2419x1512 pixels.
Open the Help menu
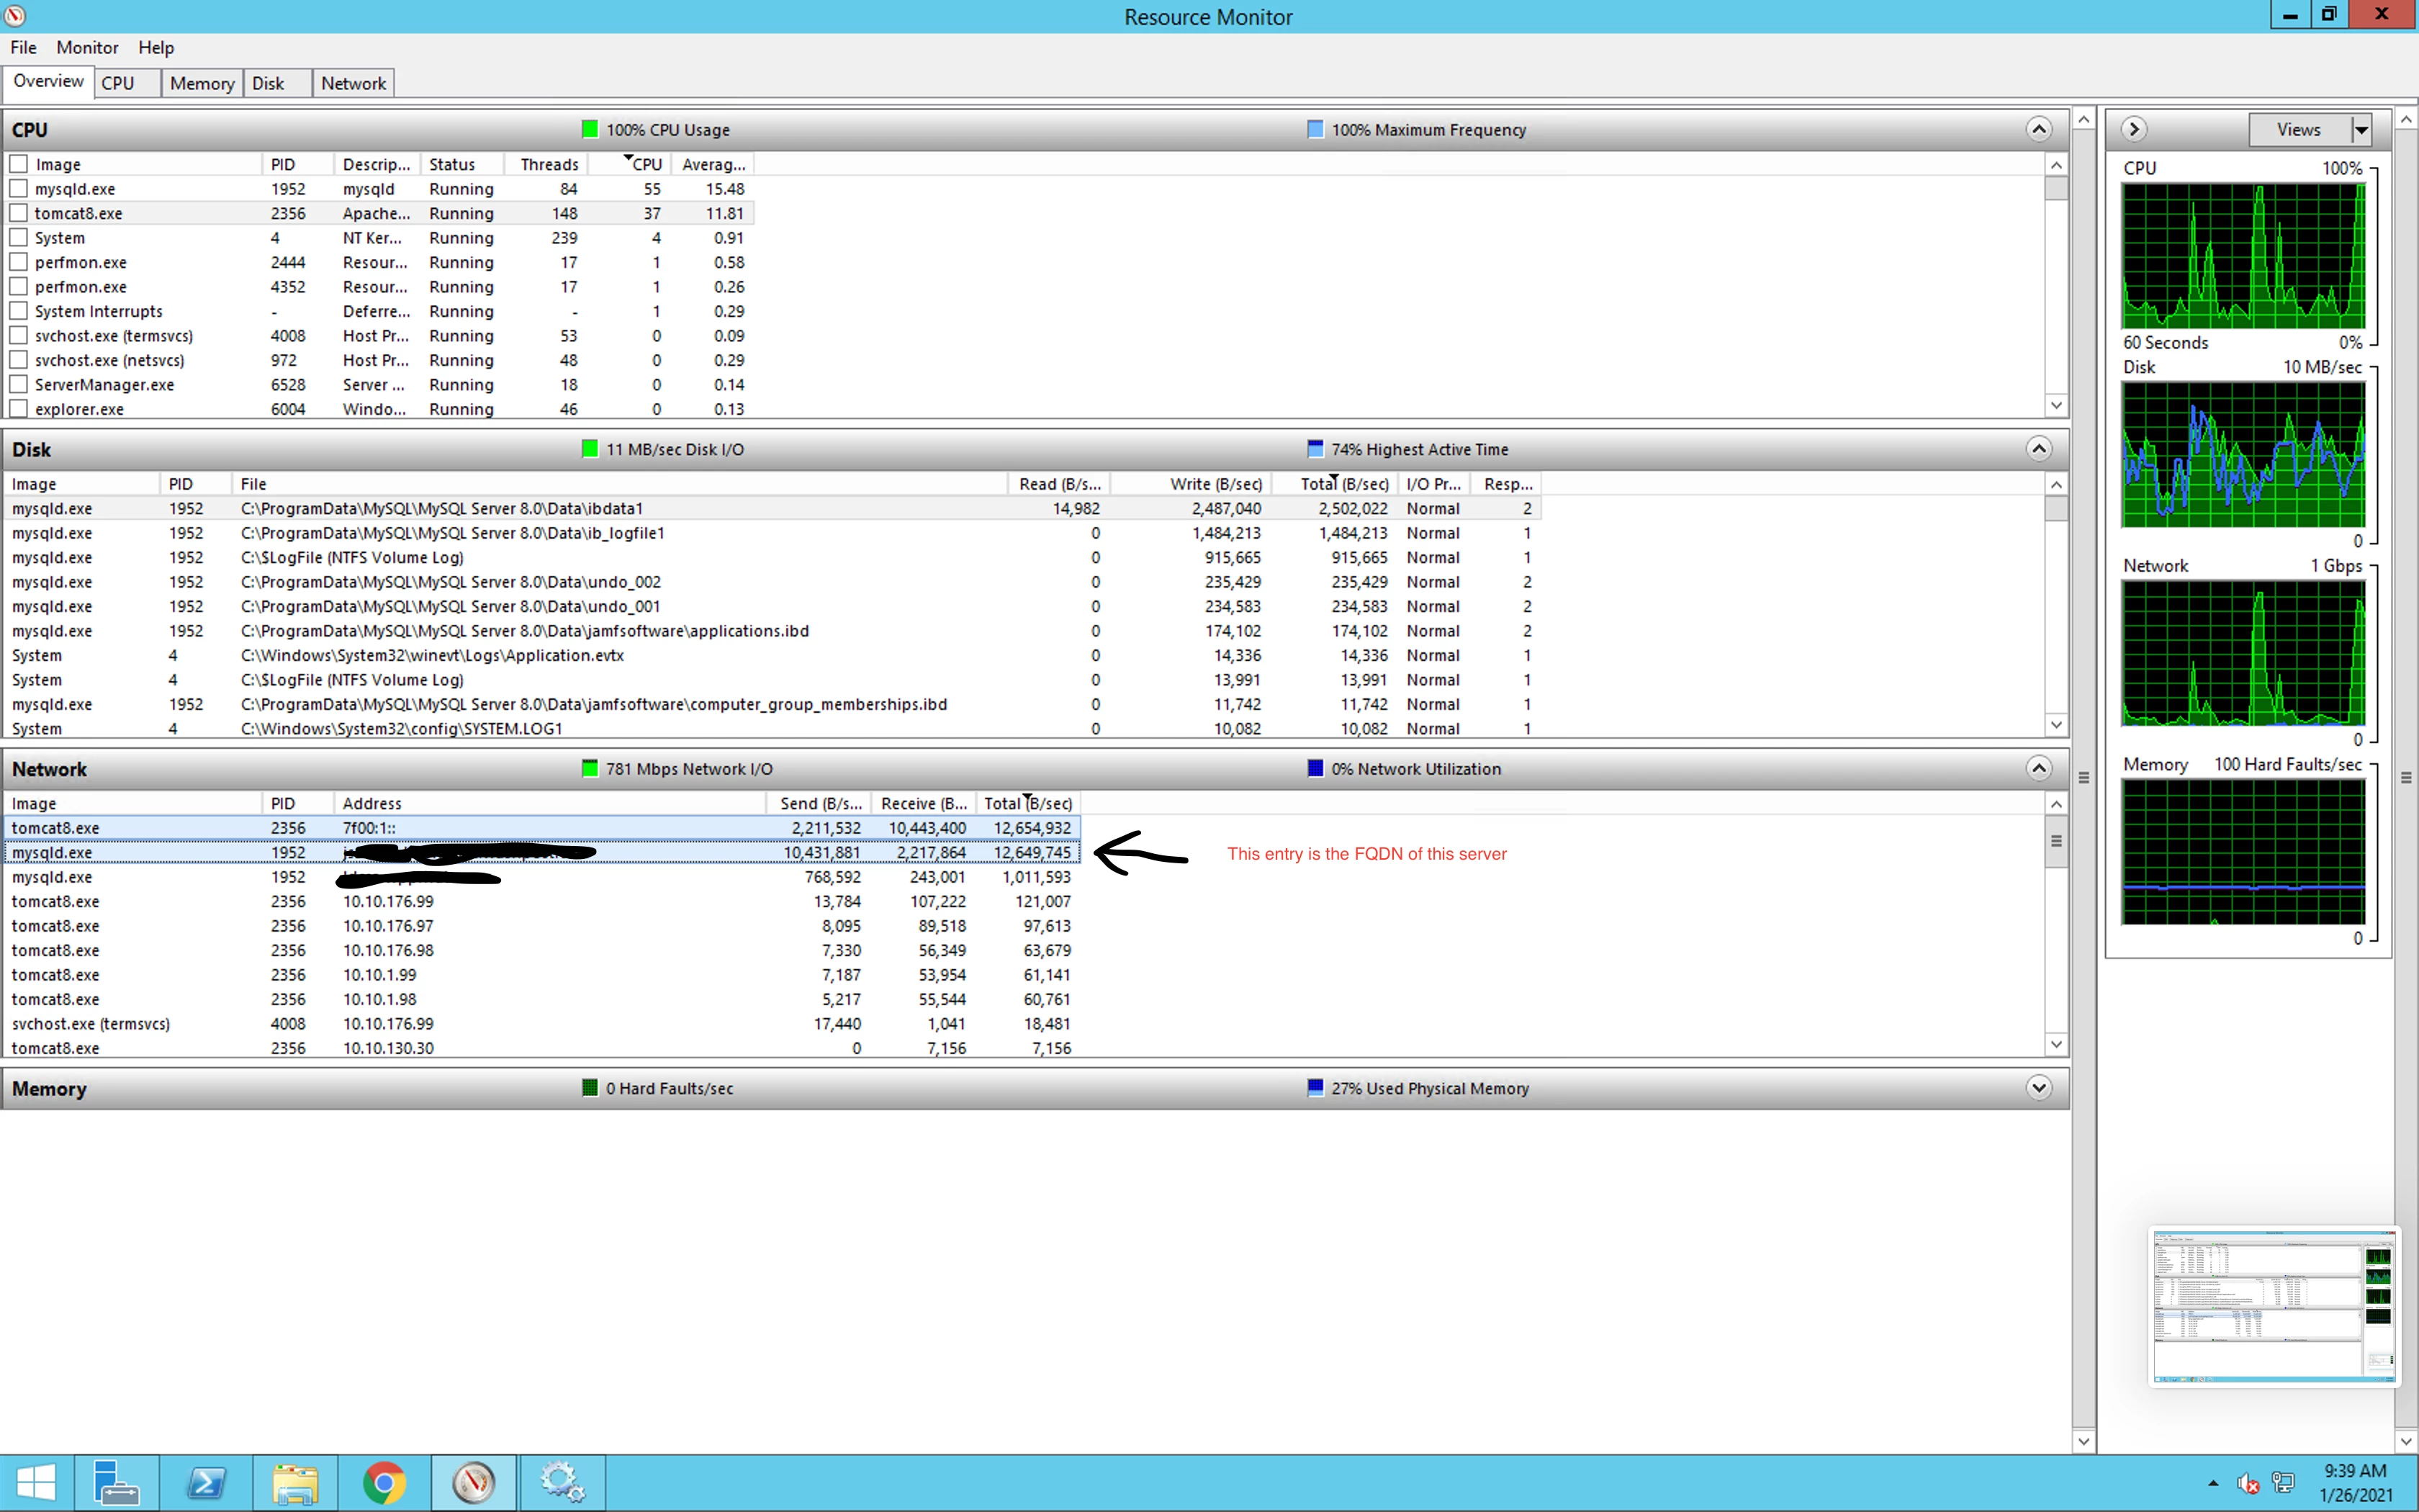[x=156, y=47]
